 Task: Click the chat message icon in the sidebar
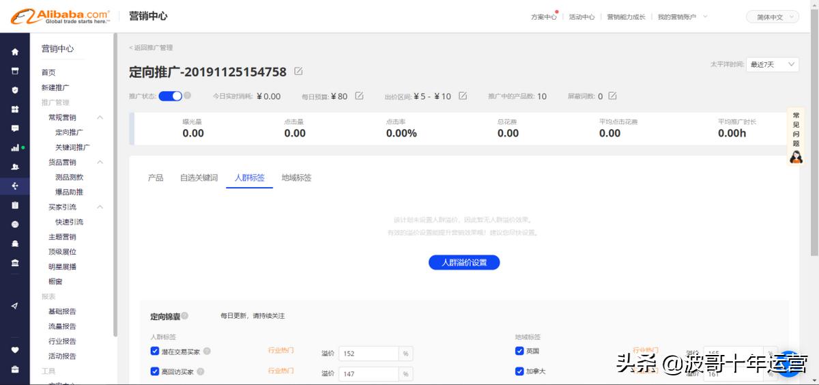tap(15, 128)
